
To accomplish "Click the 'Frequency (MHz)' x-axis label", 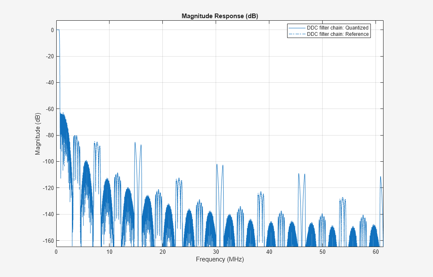I will point(219,259).
